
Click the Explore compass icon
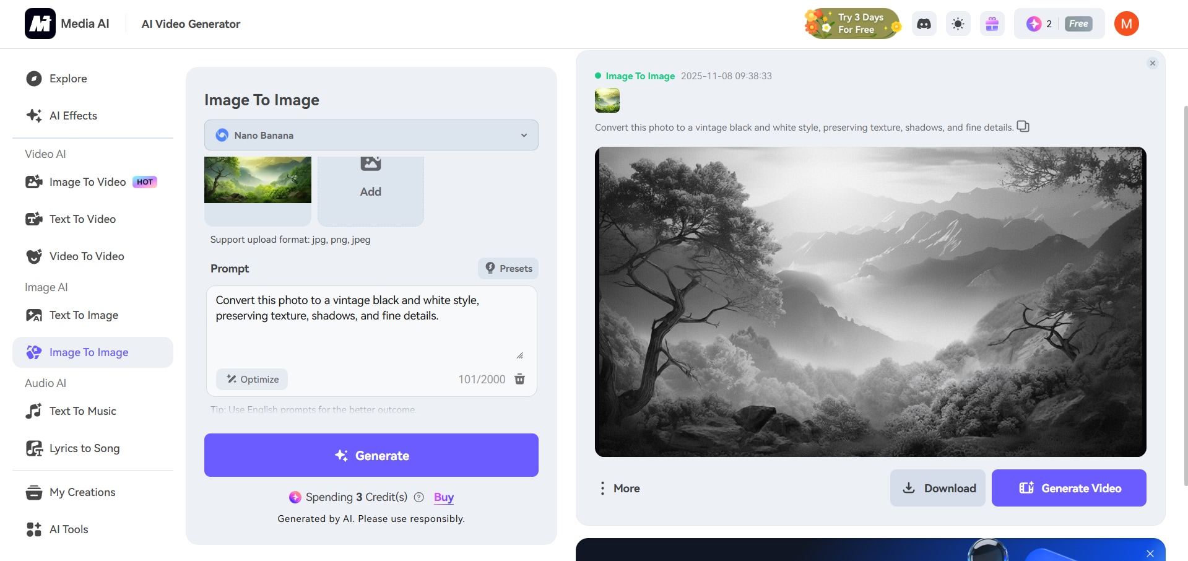pos(34,79)
